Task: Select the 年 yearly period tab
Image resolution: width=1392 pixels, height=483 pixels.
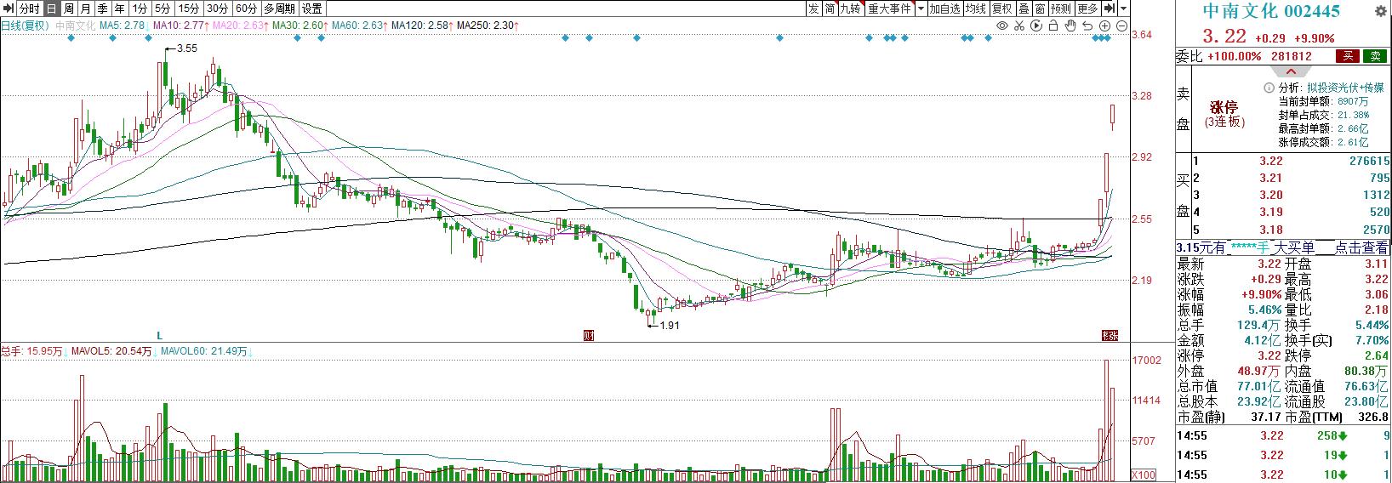Action: click(x=119, y=9)
